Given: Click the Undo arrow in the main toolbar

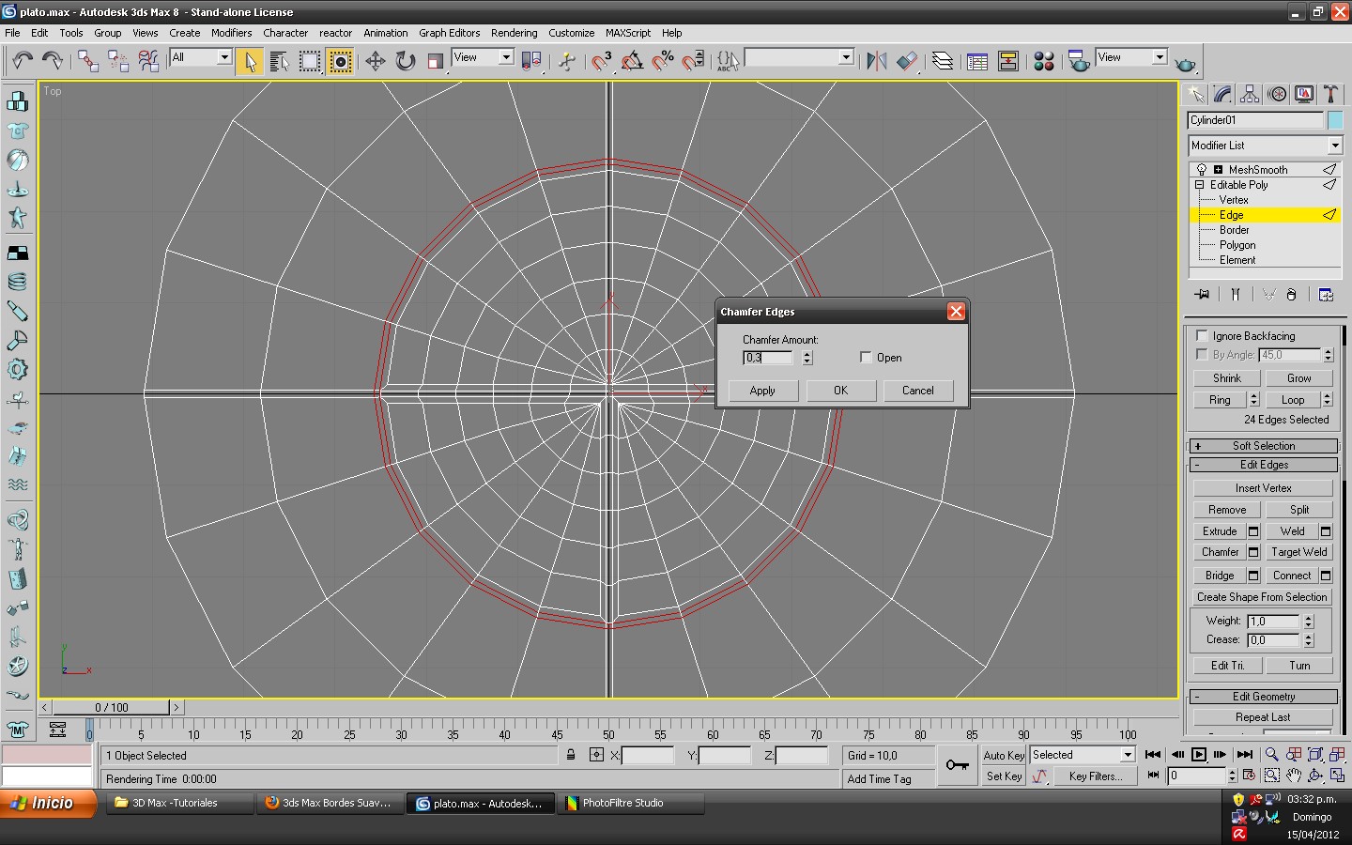Looking at the screenshot, I should (x=22, y=61).
